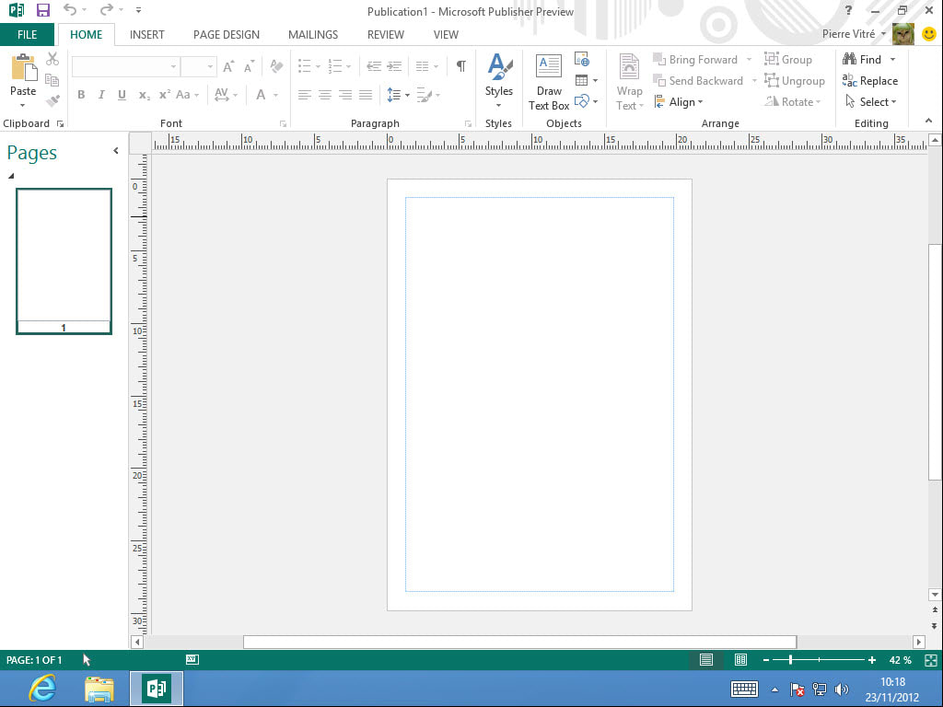Click the Replace icon
Viewport: 943px width, 707px height.
pyautogui.click(x=871, y=80)
